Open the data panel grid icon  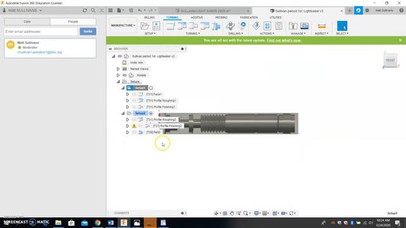click(110, 10)
